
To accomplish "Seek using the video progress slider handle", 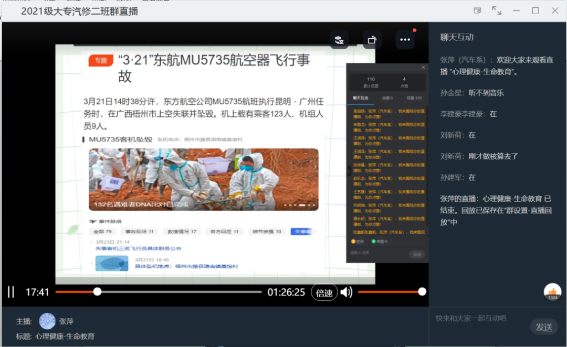I will coord(97,292).
